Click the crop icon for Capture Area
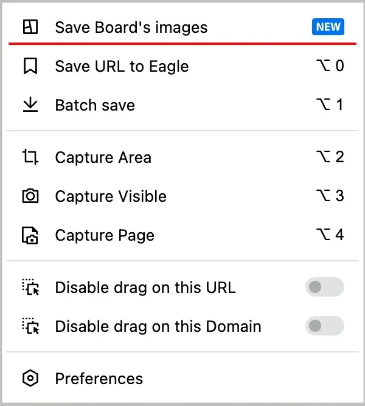Screen dimensions: 365x406 pyautogui.click(x=30, y=157)
